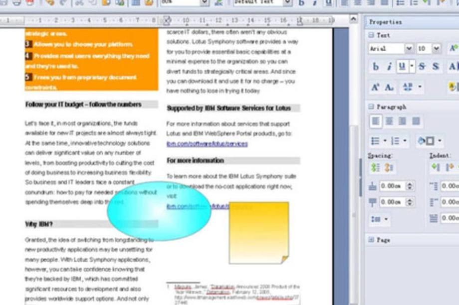The image size is (459, 305).
Task: Open the numbering style dropdown
Action: (405, 141)
